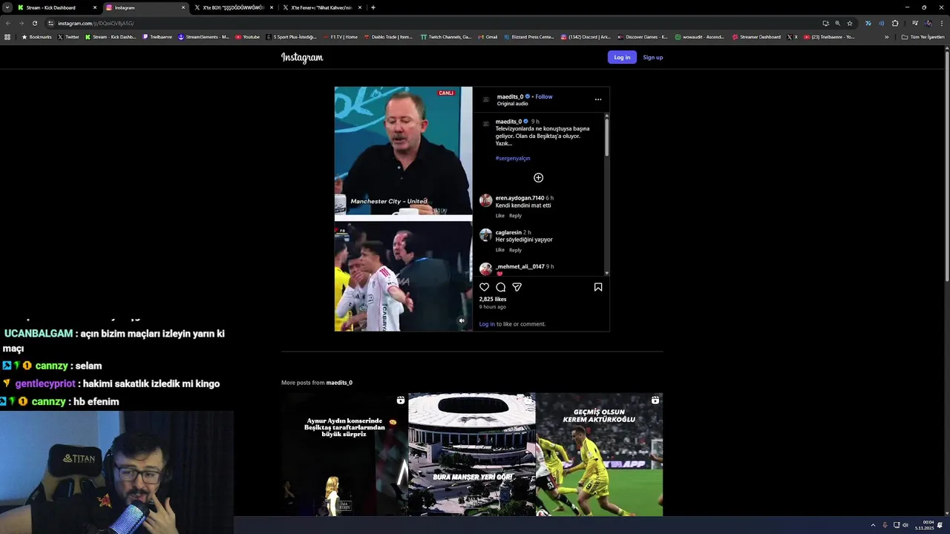Viewport: 950px width, 534px height.
Task: Click the Instagram logo in page header
Action: click(302, 57)
